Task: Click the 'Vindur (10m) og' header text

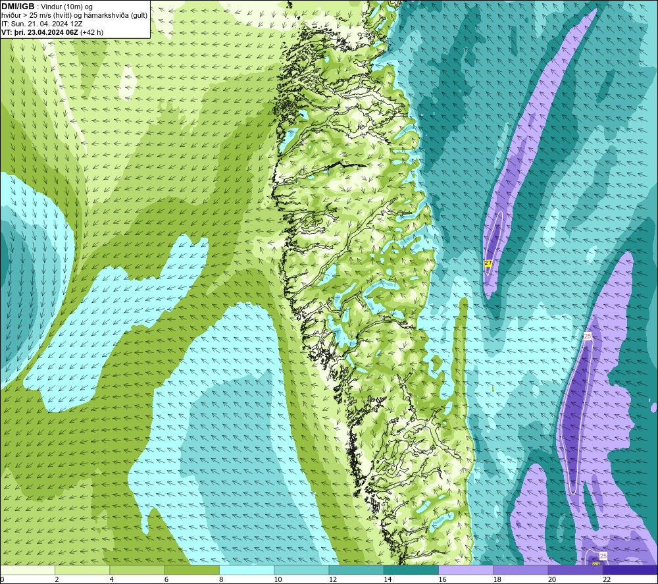Action: tap(67, 7)
